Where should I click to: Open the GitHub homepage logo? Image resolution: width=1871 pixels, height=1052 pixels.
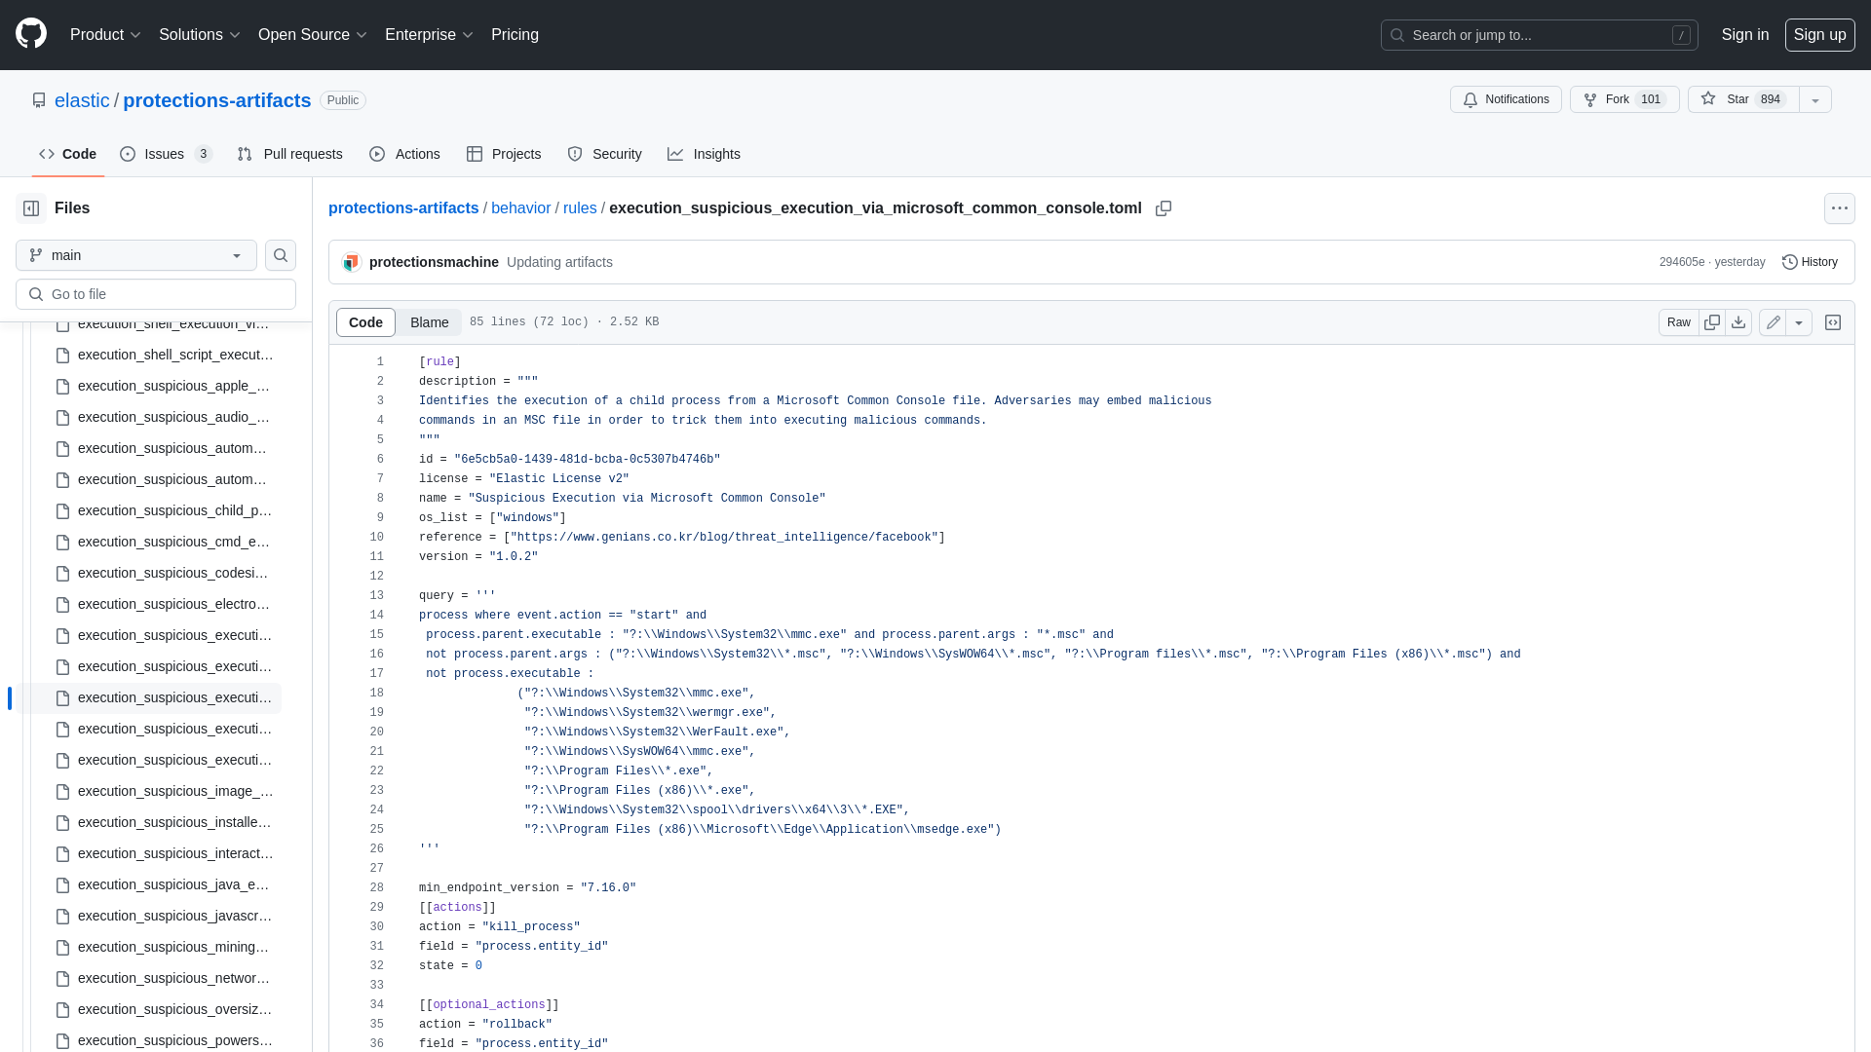tap(31, 34)
